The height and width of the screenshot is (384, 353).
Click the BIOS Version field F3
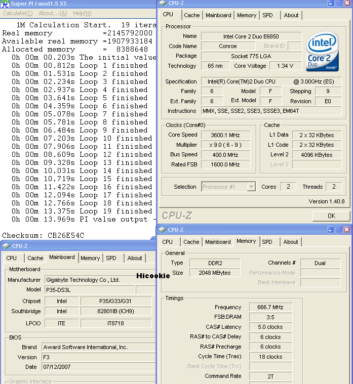click(x=99, y=357)
